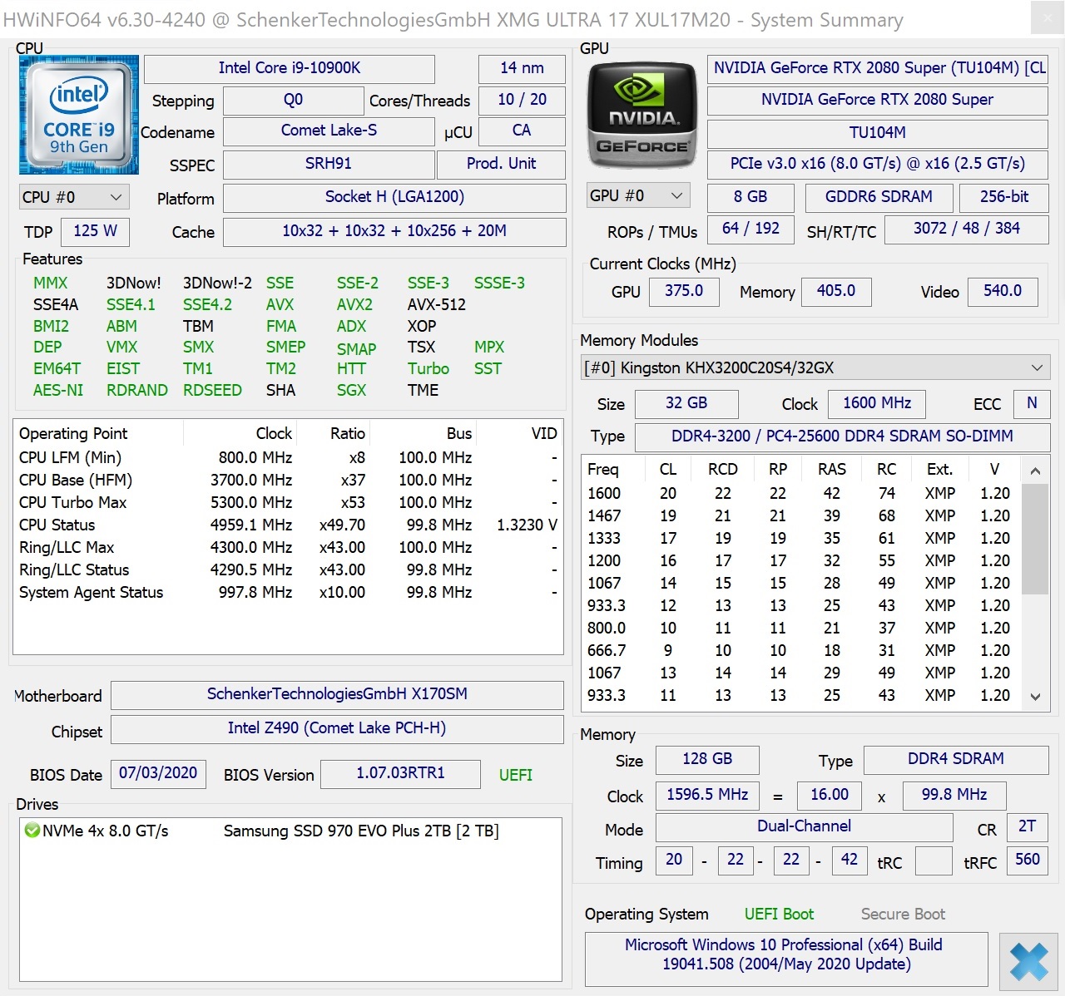The width and height of the screenshot is (1065, 996).
Task: Select the Ring/LLC Status row
Action: click(288, 569)
